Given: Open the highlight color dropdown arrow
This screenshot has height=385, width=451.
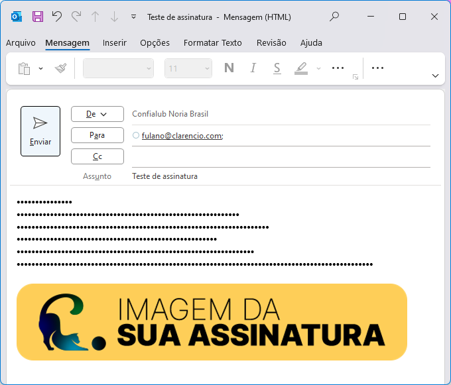Looking at the screenshot, I should [x=318, y=68].
